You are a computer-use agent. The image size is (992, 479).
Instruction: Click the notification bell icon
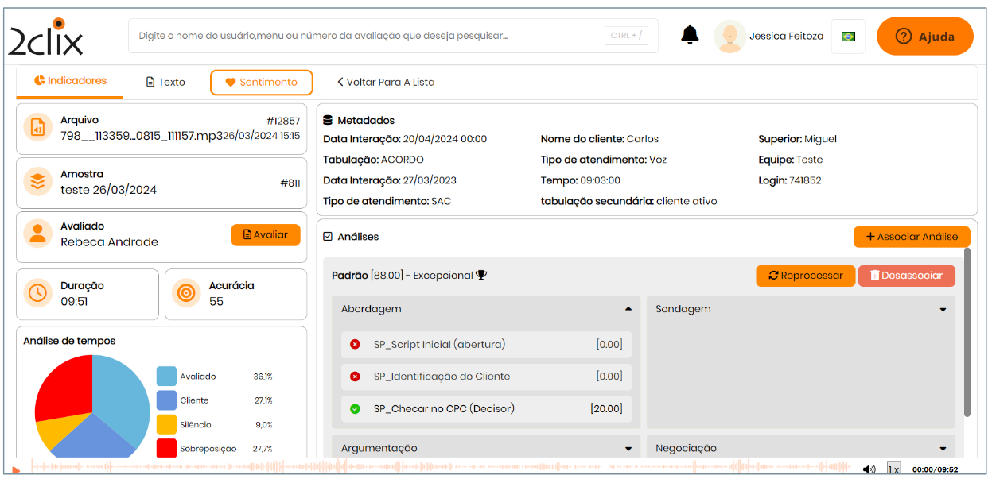click(x=690, y=35)
